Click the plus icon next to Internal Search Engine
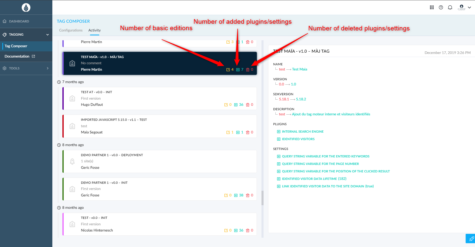Screen dimensions: 475x247 [x=279, y=132]
